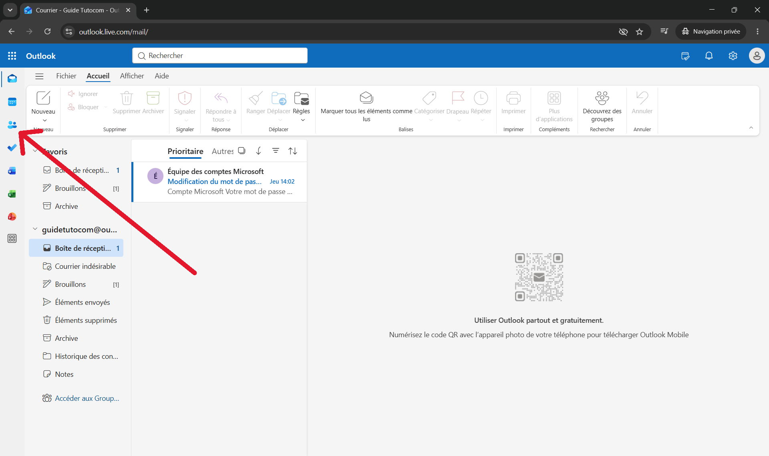This screenshot has width=769, height=456.
Task: Collapse the Favoris folder group
Action: [35, 151]
